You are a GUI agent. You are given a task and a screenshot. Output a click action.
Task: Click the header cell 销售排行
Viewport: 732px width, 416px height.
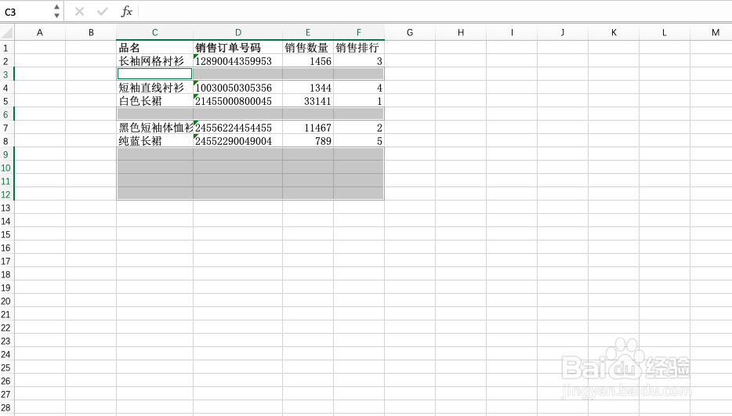click(358, 48)
